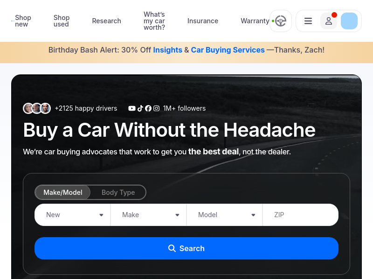Click the '+2125 happy drivers' text

pos(86,108)
